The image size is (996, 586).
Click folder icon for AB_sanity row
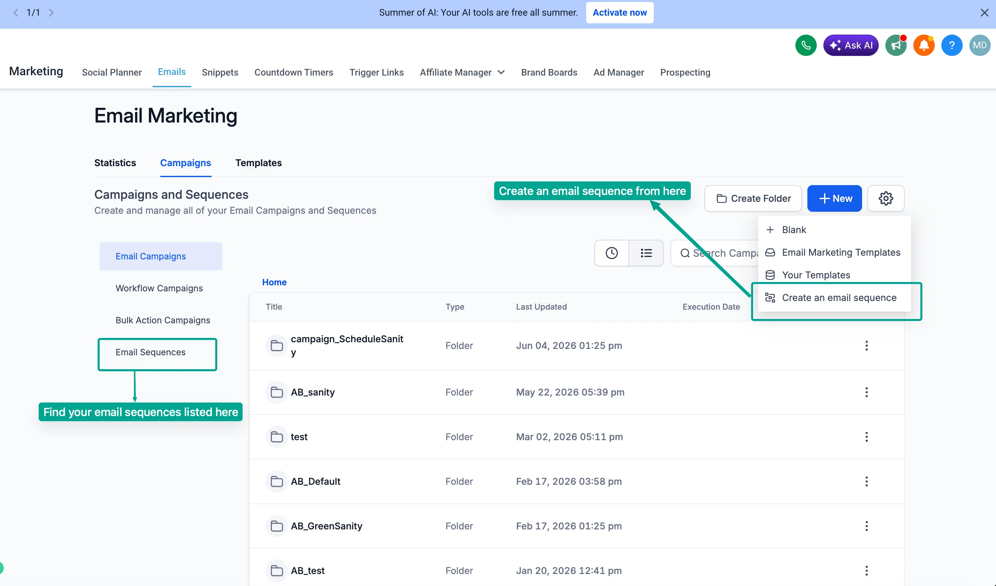point(277,392)
